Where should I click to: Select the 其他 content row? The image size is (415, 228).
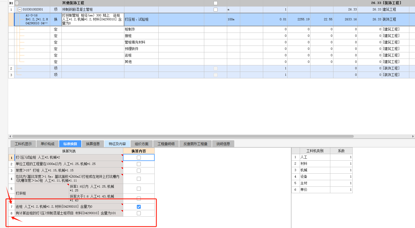(x=141, y=62)
